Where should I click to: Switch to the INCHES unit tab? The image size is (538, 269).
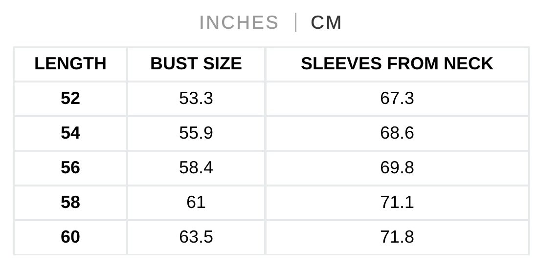coord(239,23)
